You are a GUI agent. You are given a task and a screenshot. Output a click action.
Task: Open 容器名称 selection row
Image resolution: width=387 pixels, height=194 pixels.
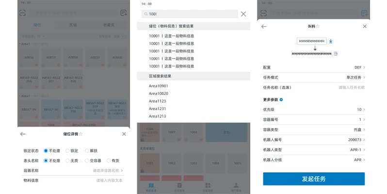(108, 171)
